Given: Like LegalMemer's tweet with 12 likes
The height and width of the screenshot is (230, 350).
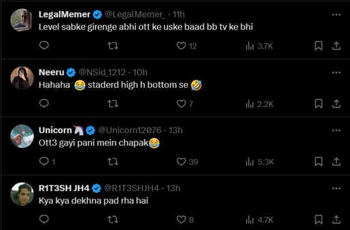Looking at the screenshot, I should [x=182, y=46].
